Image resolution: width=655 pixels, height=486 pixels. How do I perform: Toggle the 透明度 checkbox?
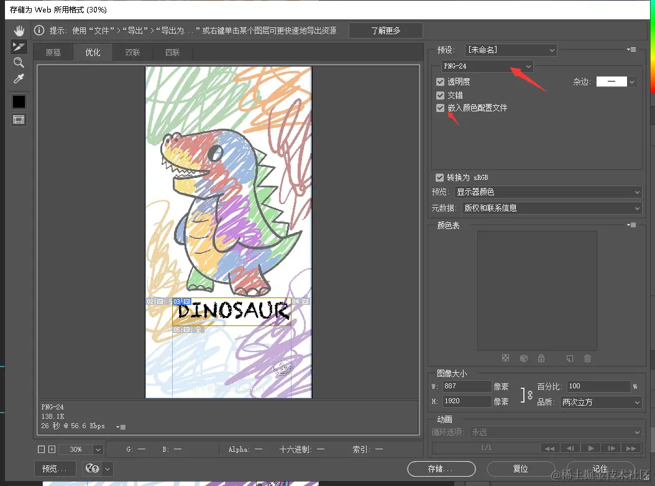coord(440,82)
